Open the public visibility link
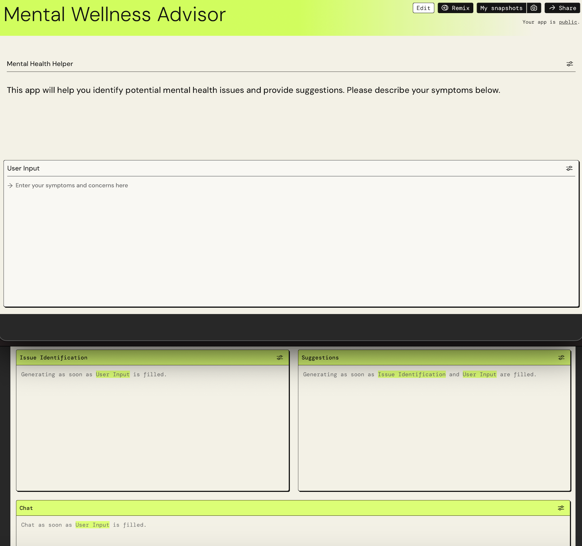 point(568,22)
